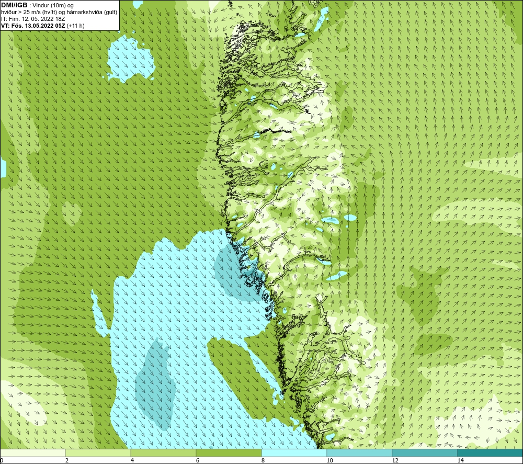Click the 10–12 m/s cyan legend swatch

tap(360, 453)
